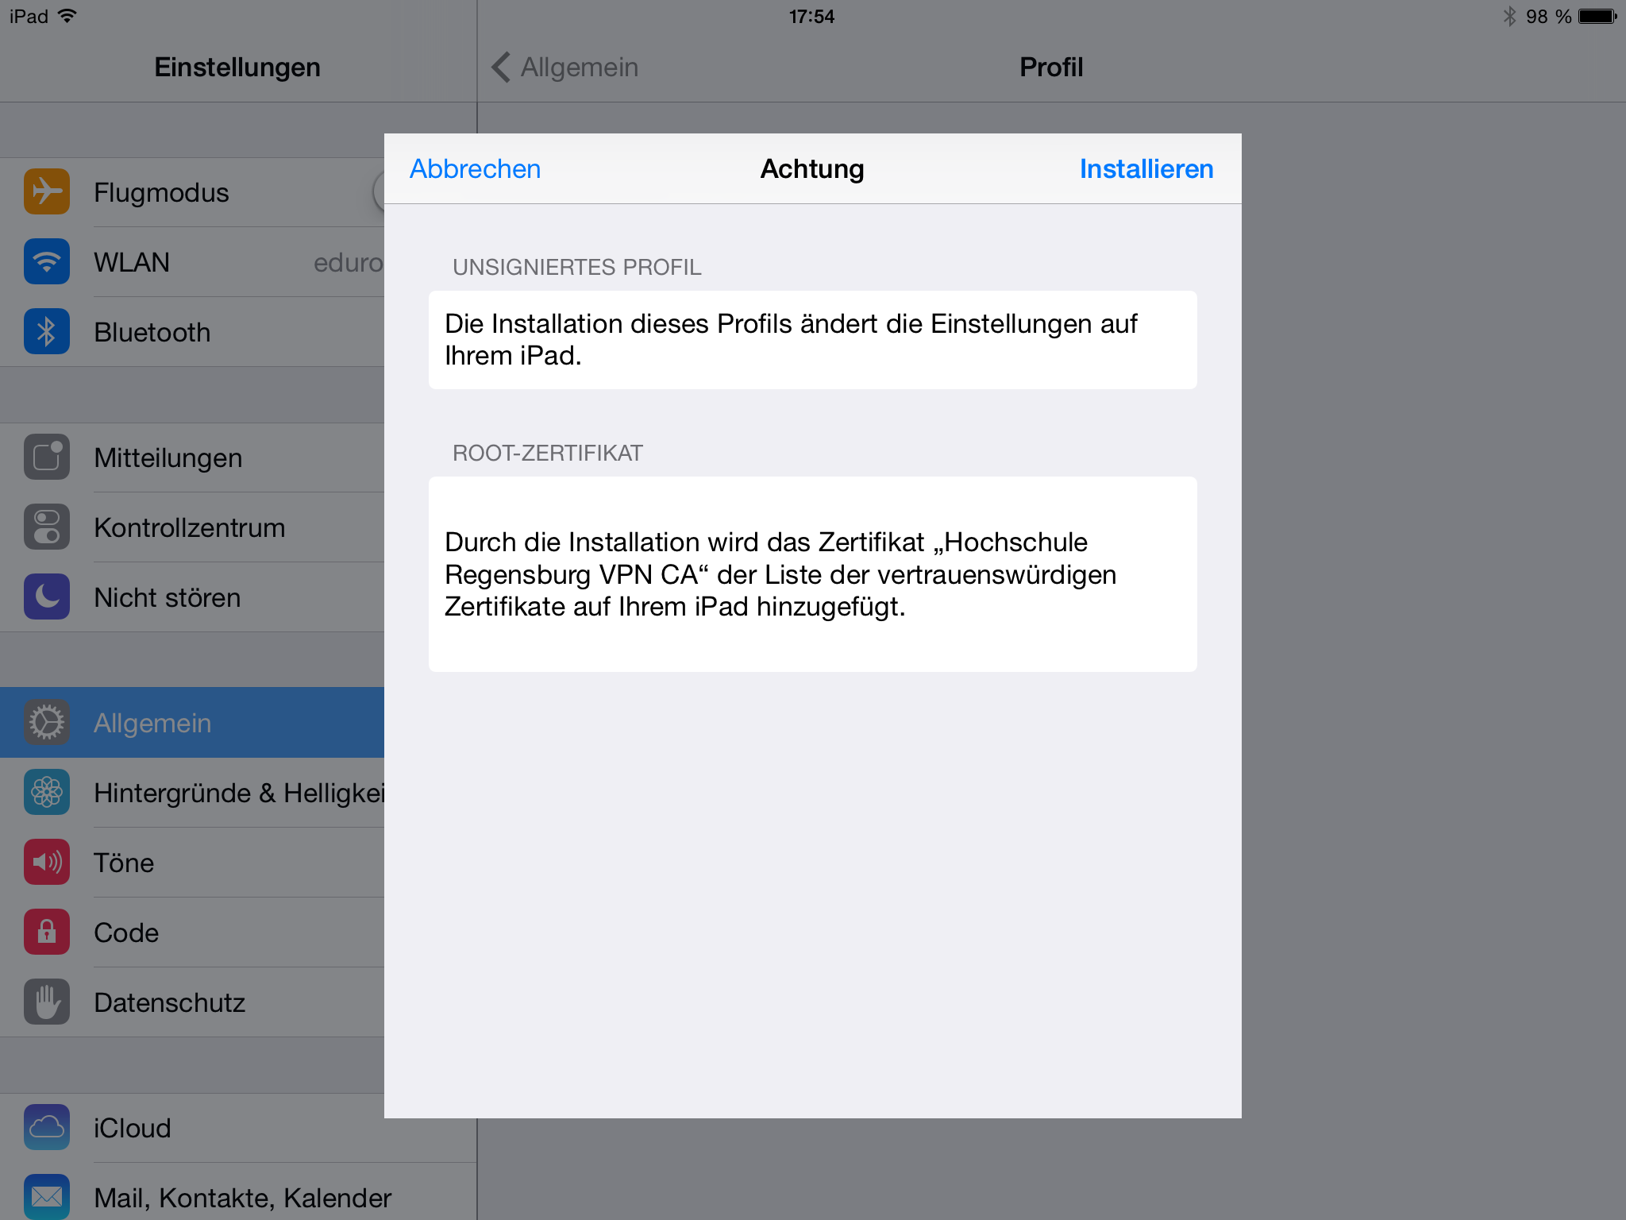Open the Töne settings row
The height and width of the screenshot is (1220, 1626).
(192, 863)
